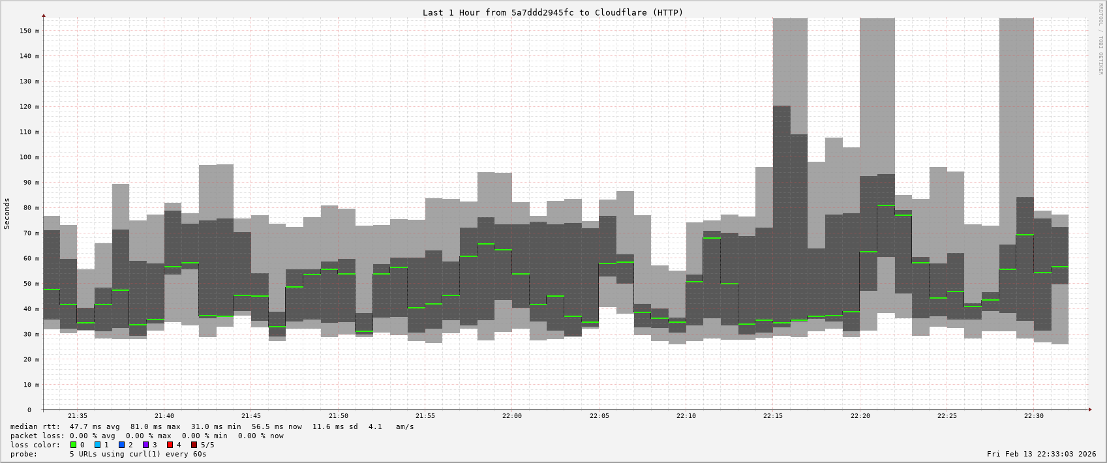Click the blue loss color 2 swatch
Screen dimensions: 1107x463
point(121,445)
